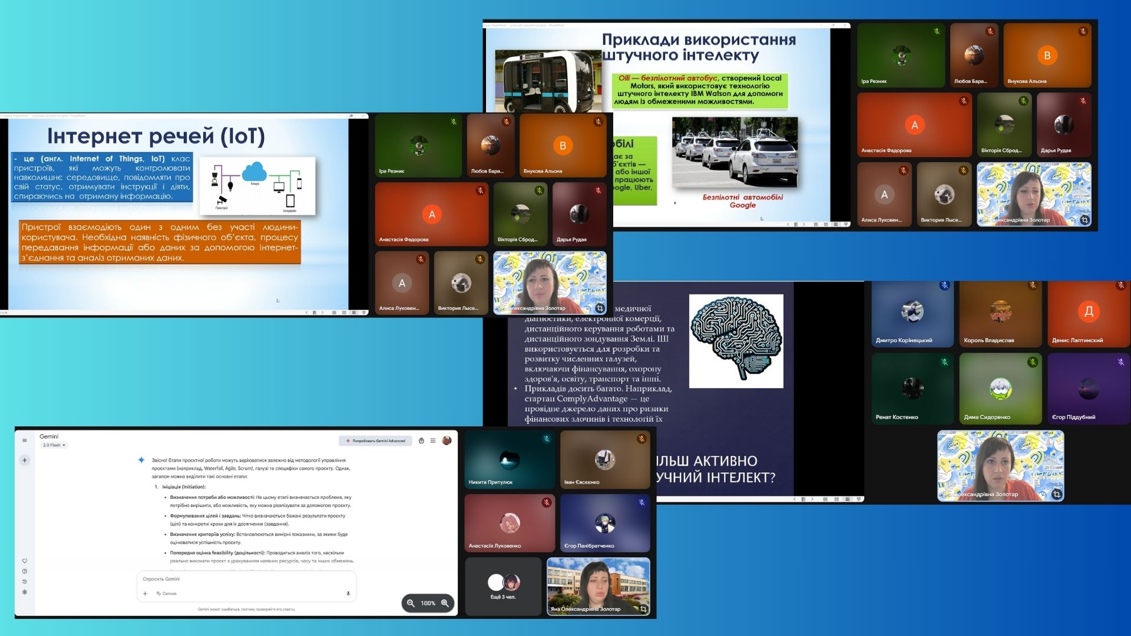
Task: Click crop icon on Яна Золотар tile near Gemini
Action: coord(643,609)
